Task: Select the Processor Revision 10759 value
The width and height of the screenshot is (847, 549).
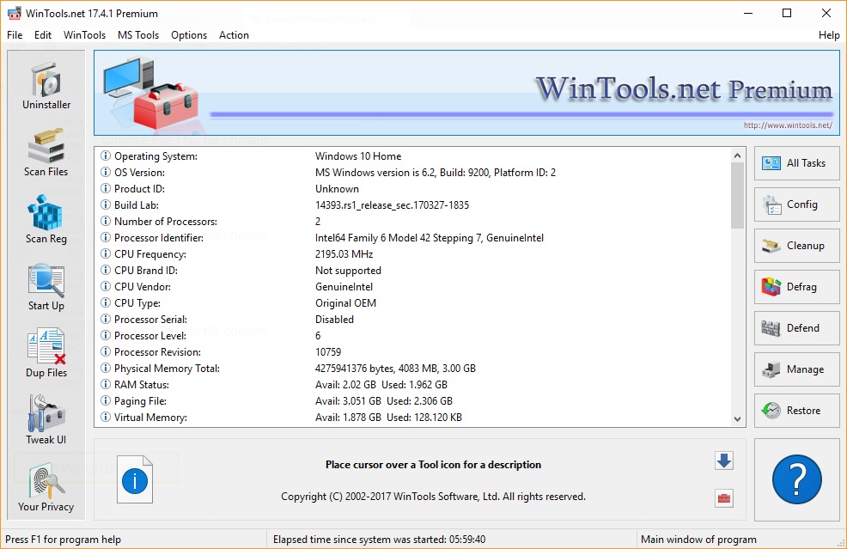Action: pos(328,351)
